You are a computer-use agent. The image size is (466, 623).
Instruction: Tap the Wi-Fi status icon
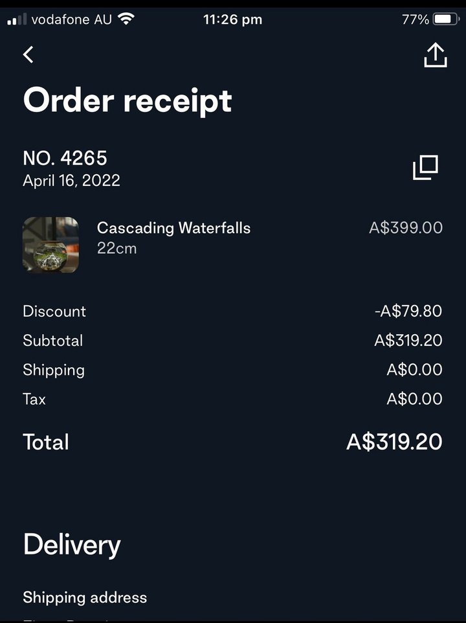tap(126, 19)
